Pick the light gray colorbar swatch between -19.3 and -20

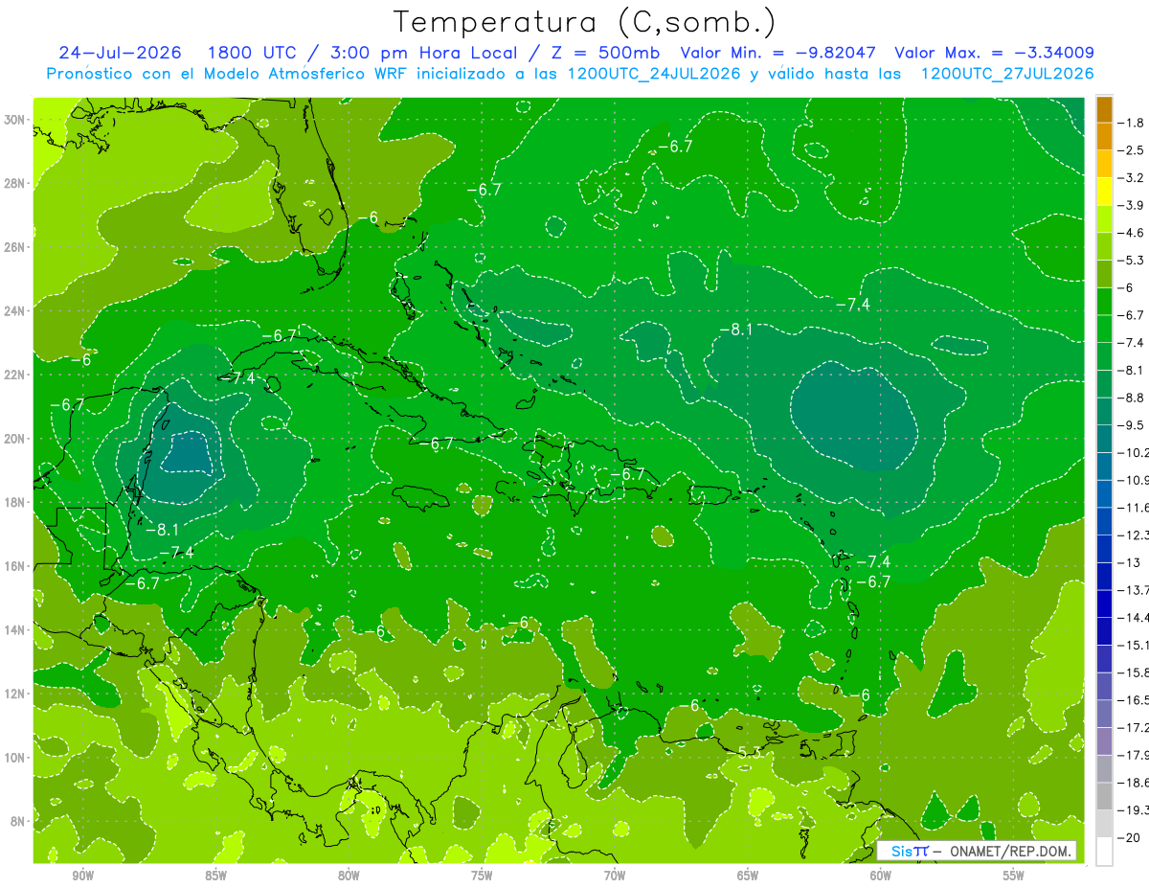(x=1104, y=823)
